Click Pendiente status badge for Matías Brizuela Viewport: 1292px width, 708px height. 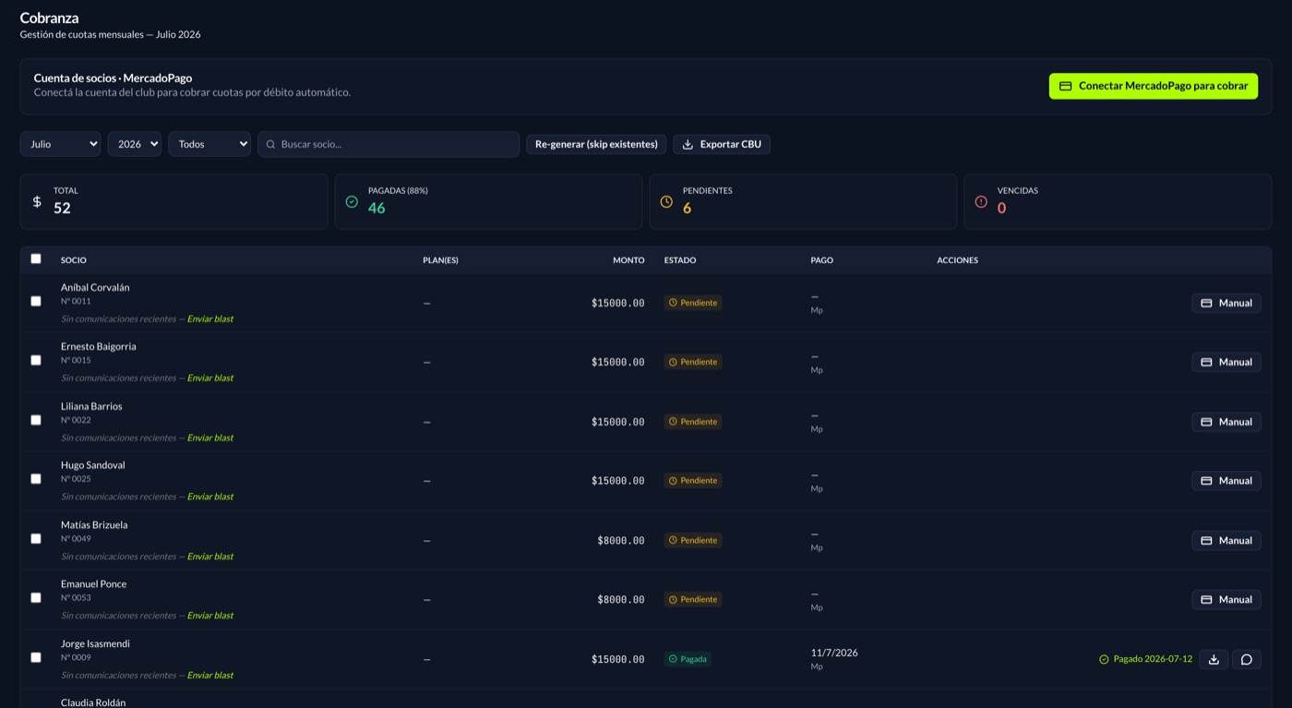tap(693, 540)
